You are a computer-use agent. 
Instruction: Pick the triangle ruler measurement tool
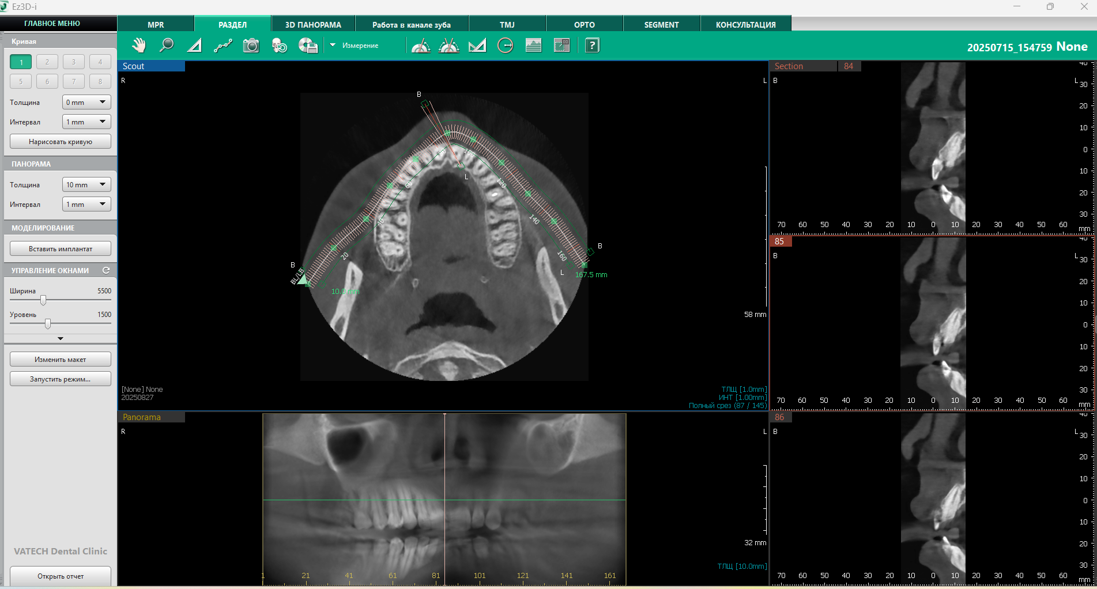(194, 46)
